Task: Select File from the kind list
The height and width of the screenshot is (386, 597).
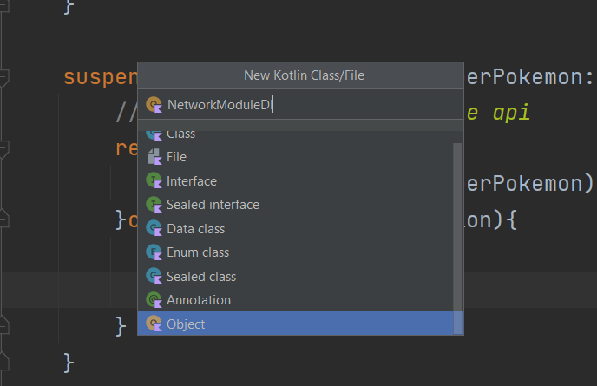Action: tap(176, 157)
